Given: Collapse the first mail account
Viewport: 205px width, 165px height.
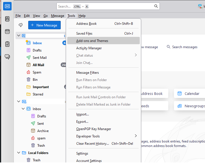Looking at the screenshot, I should [x=19, y=35].
